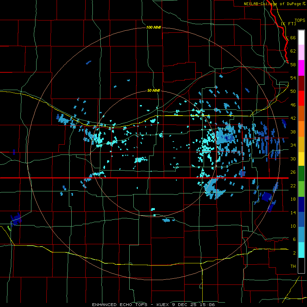Select the dark green legend swatch
Viewport: 307px width, 307px height.
point(301,174)
